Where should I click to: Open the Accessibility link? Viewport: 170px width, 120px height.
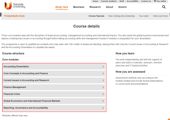coord(132,1)
